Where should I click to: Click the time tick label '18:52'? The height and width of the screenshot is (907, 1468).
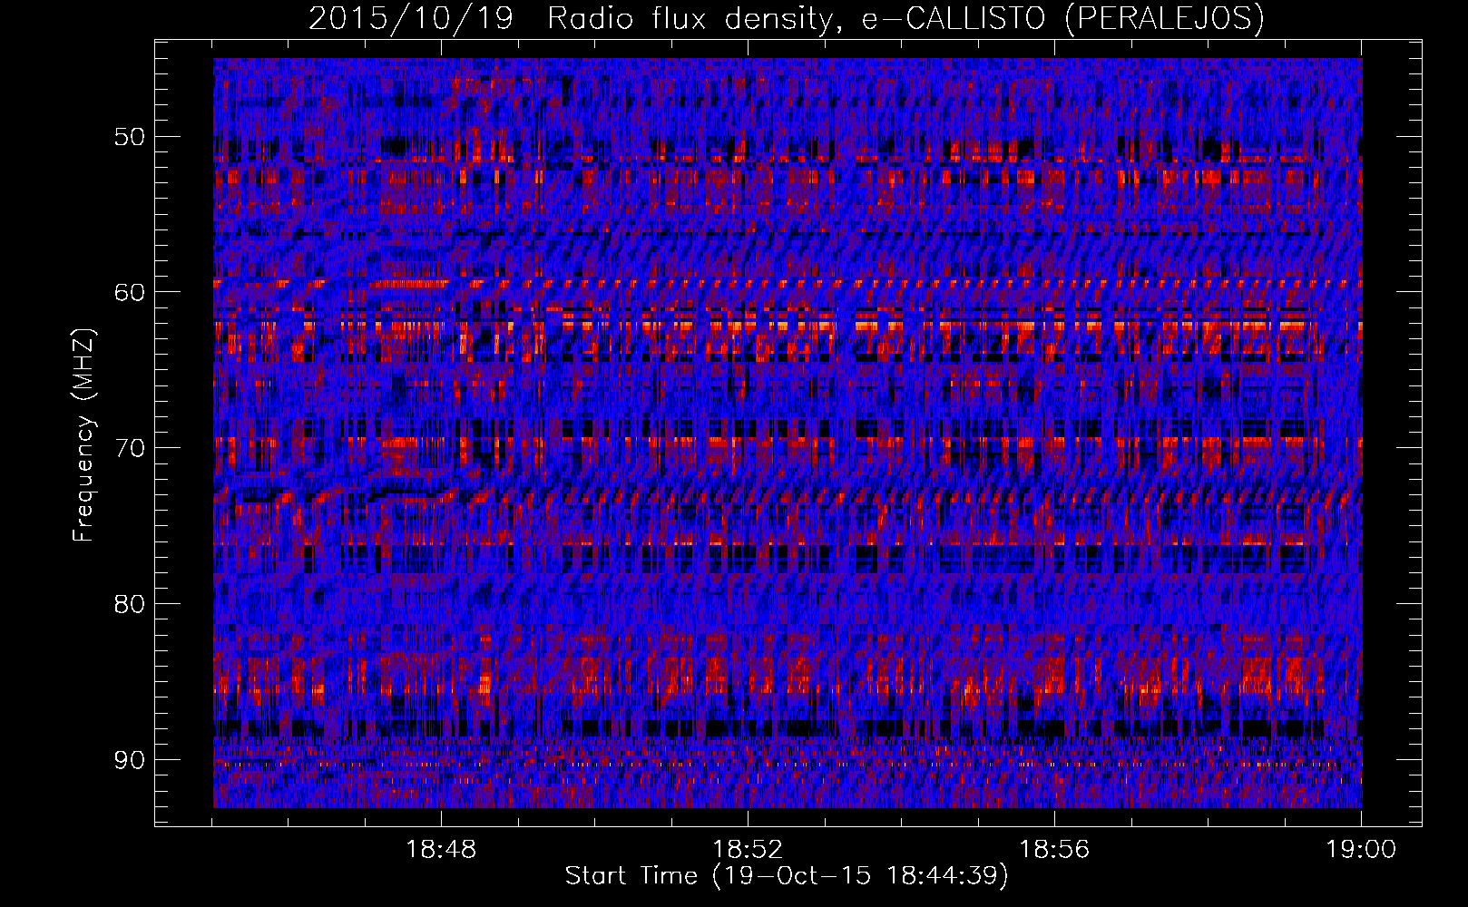[x=748, y=850]
